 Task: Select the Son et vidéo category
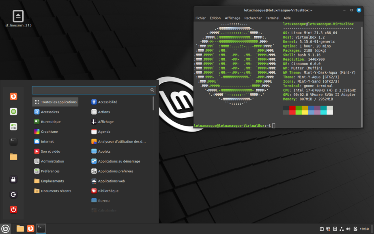click(x=50, y=152)
